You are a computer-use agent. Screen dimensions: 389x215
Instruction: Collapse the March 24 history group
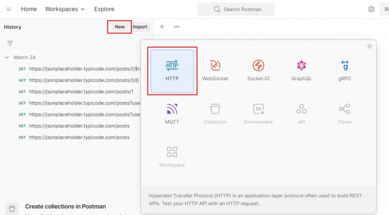click(7, 57)
